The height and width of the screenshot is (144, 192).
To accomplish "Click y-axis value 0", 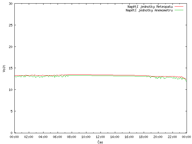I will 11,133.
